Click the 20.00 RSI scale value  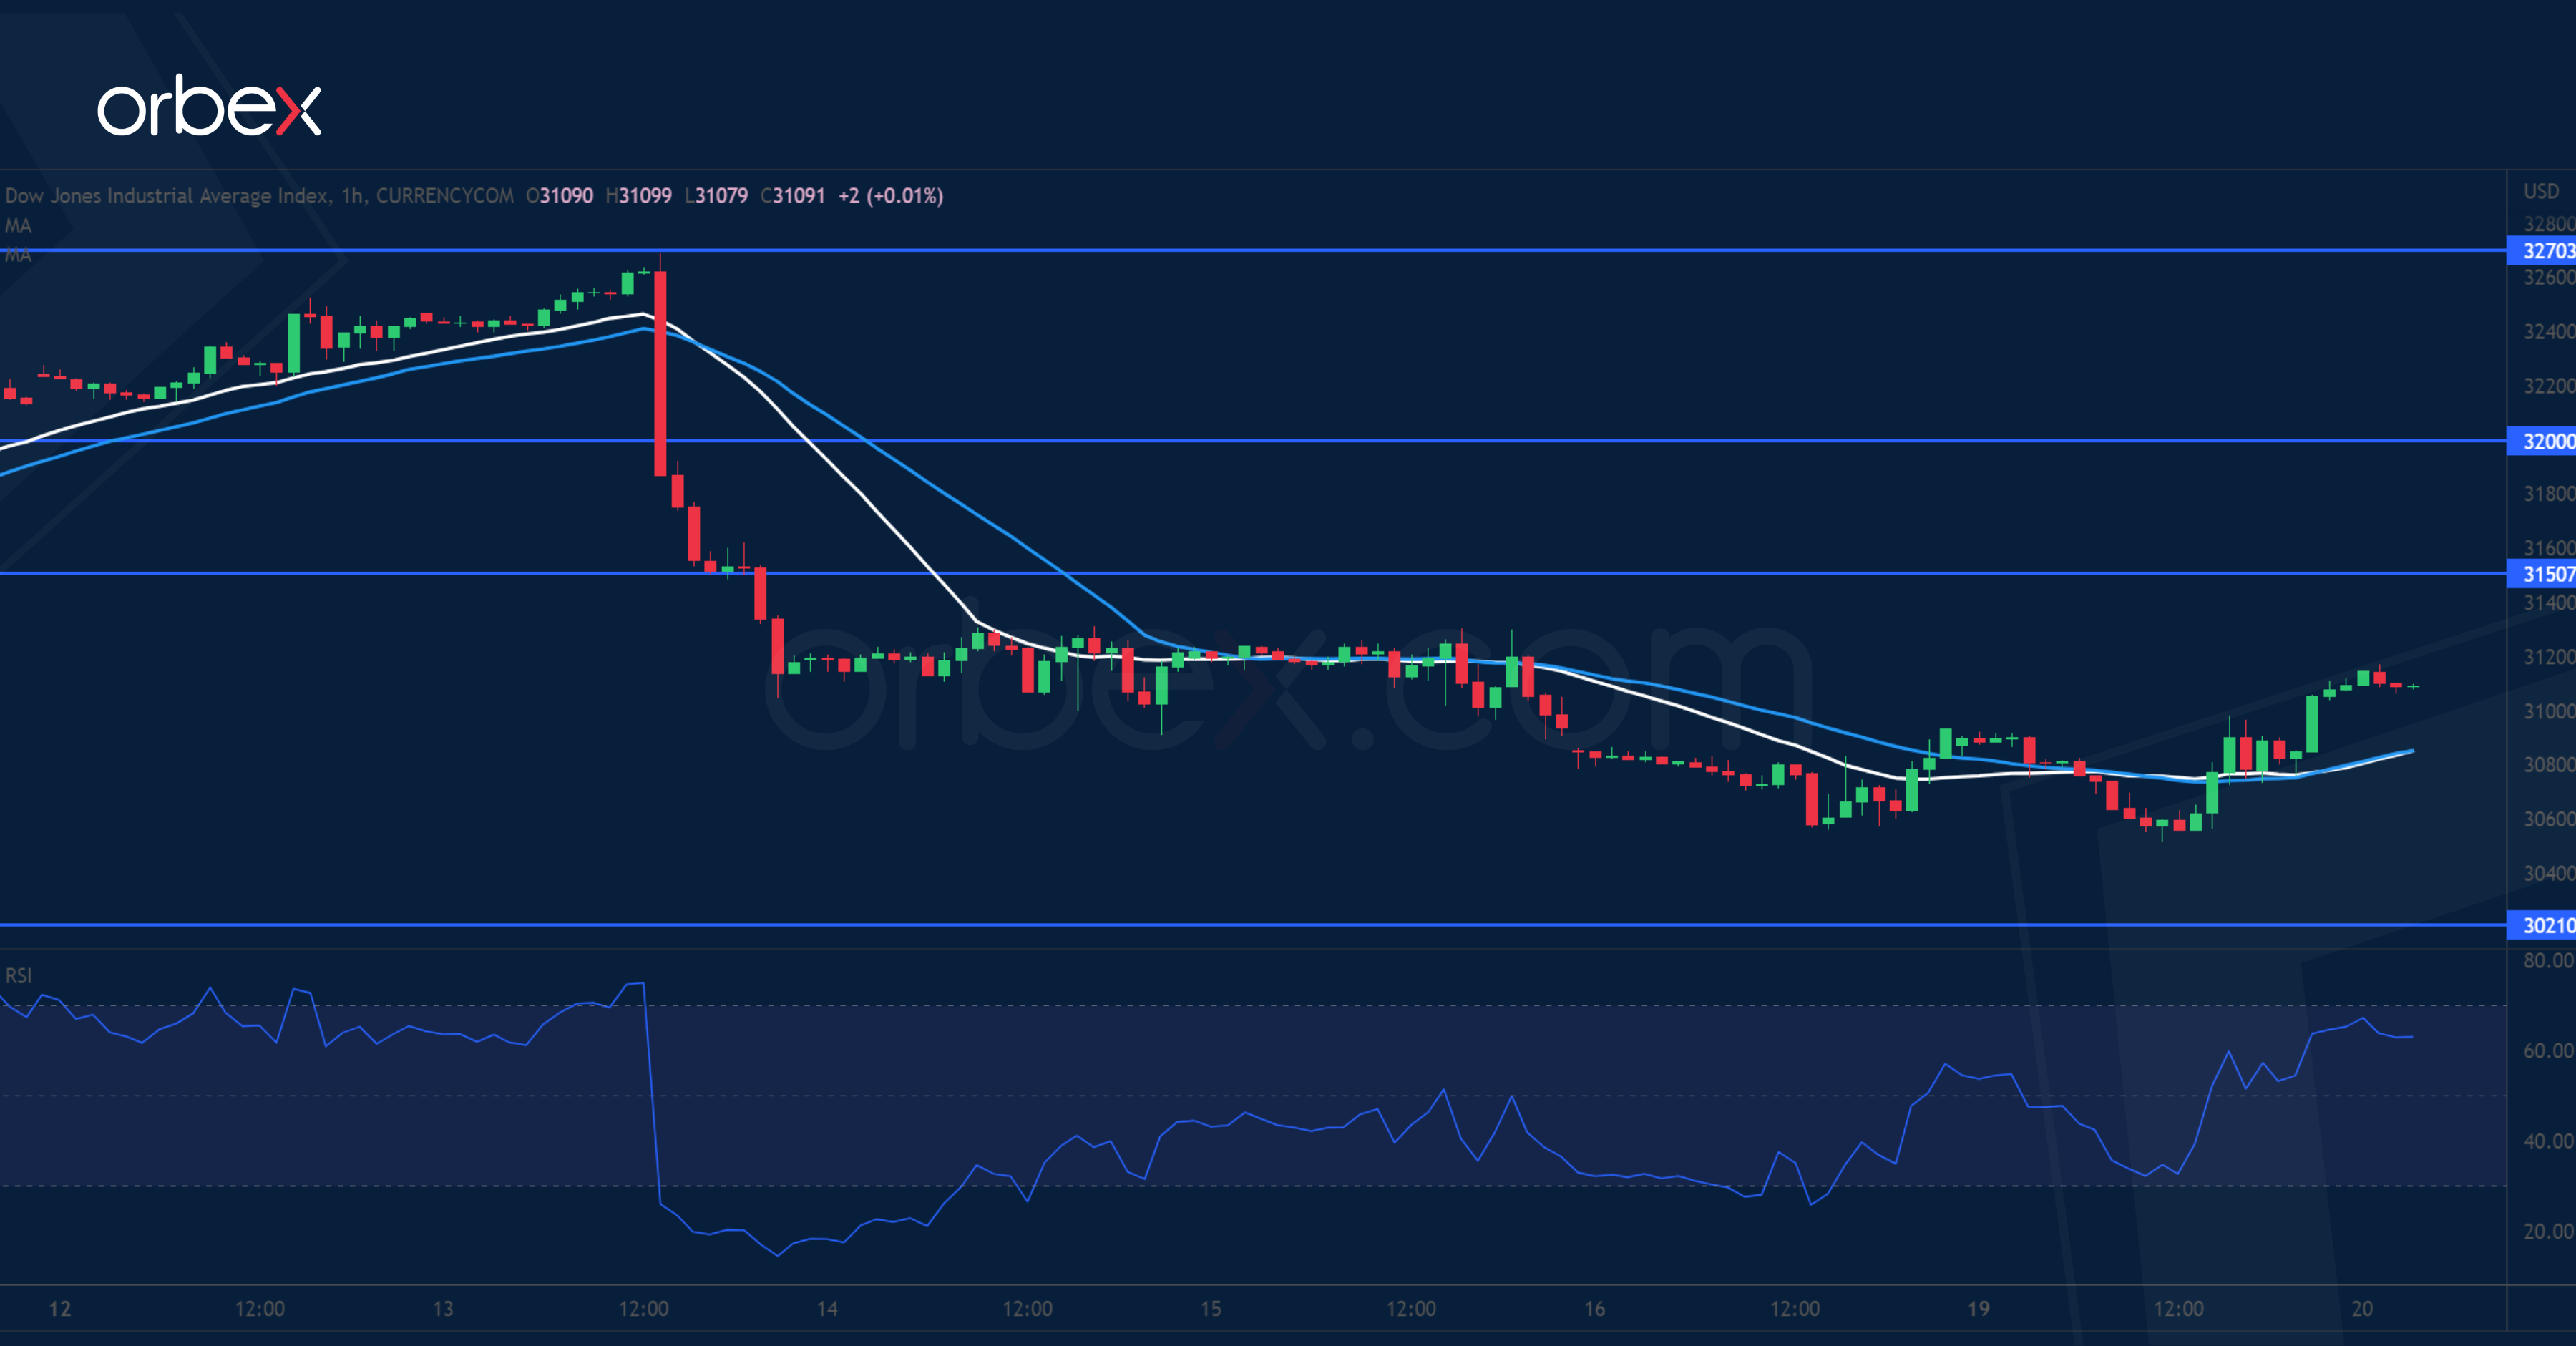pyautogui.click(x=2547, y=1231)
